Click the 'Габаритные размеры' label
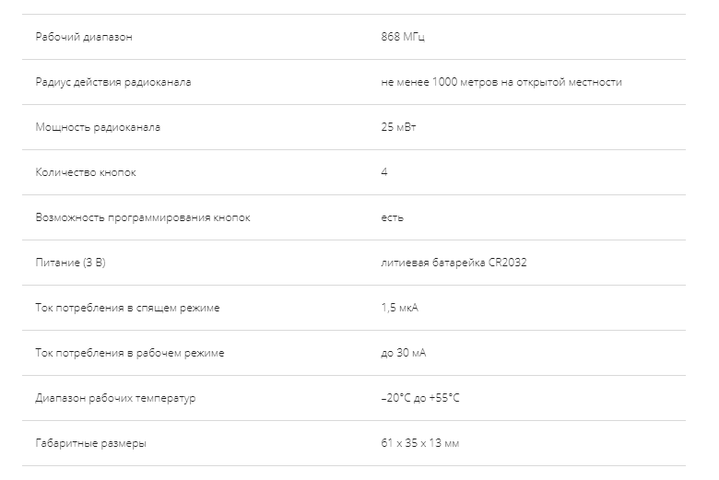The image size is (719, 480). (x=90, y=444)
